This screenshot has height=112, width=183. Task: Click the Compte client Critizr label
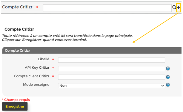click(x=32, y=76)
